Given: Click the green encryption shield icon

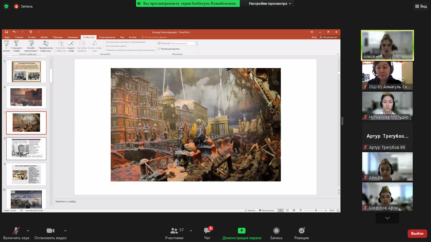Looking at the screenshot, I should (x=6, y=6).
